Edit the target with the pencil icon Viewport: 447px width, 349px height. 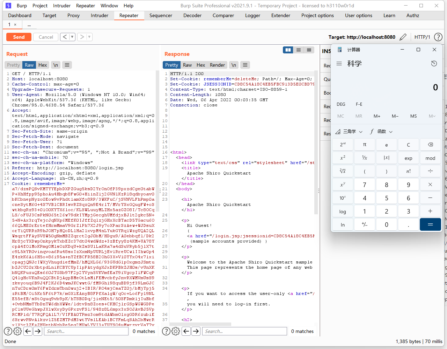pos(403,37)
